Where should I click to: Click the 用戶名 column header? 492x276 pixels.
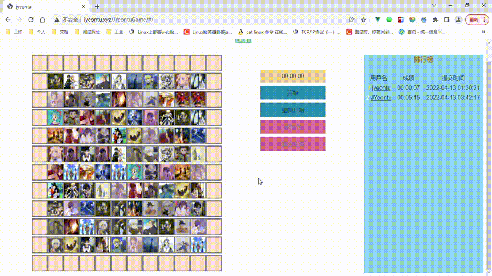tap(379, 78)
